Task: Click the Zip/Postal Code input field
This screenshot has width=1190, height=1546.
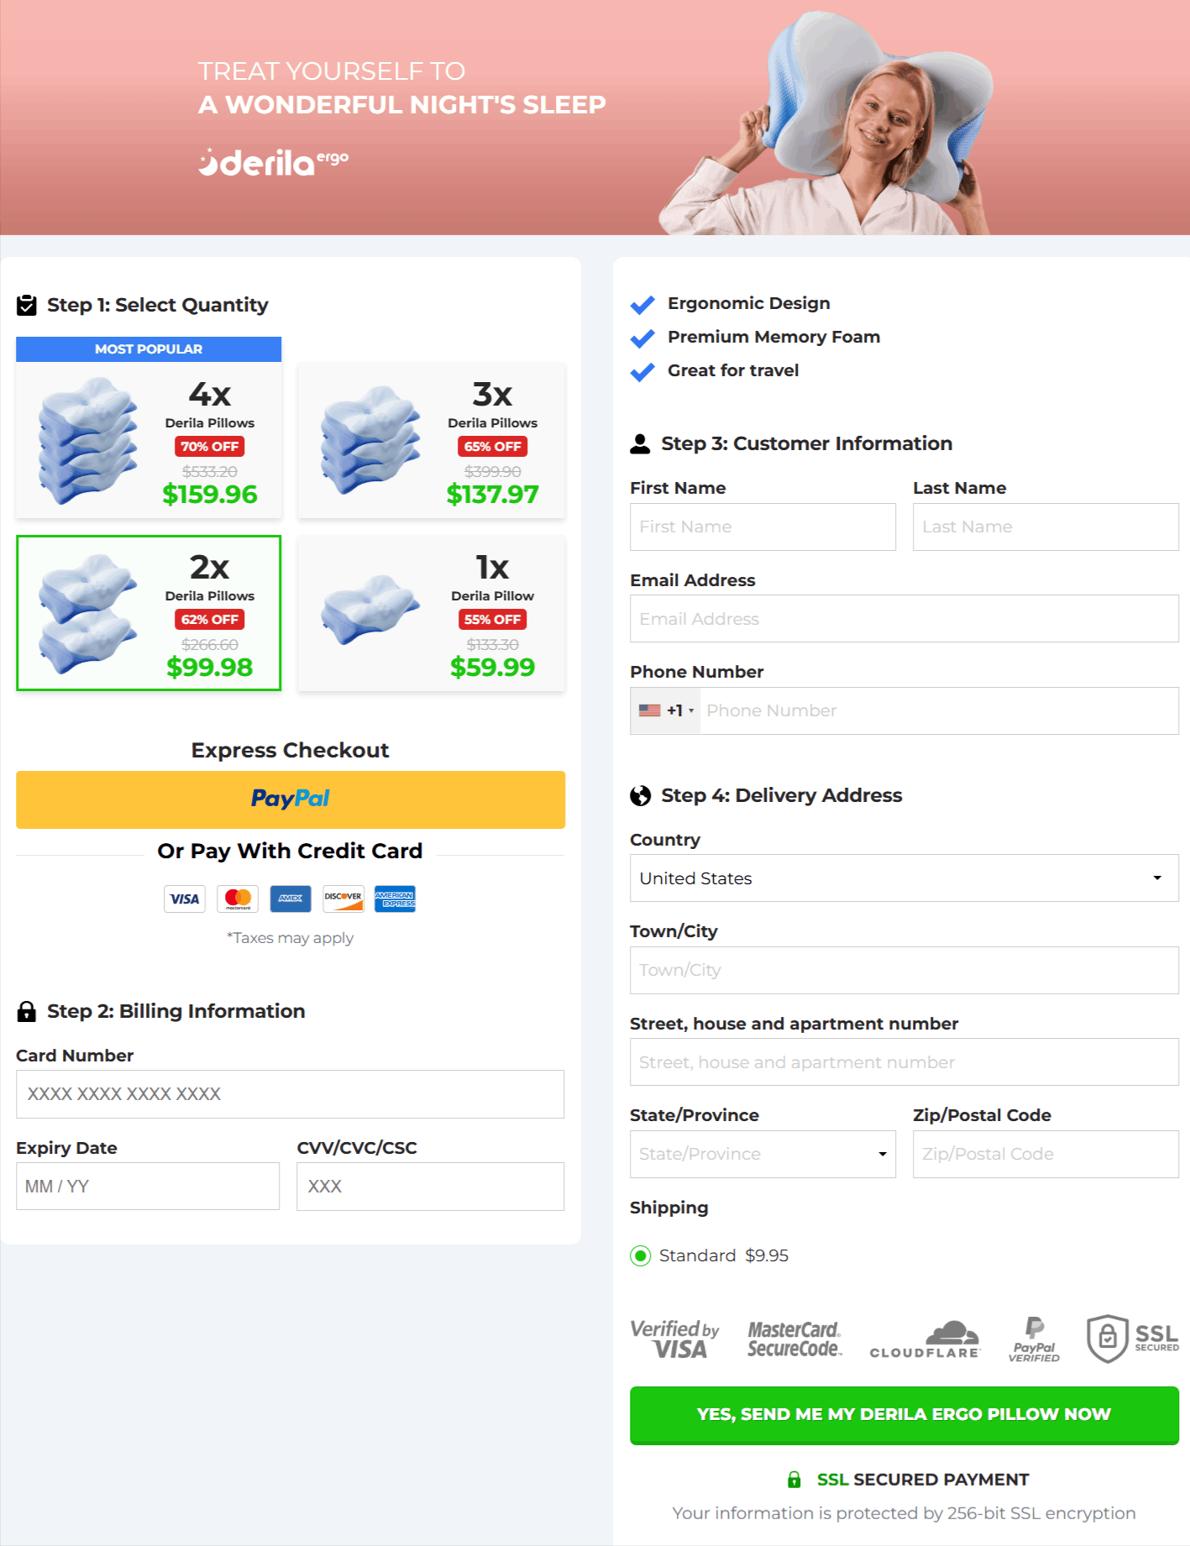Action: point(1046,1154)
